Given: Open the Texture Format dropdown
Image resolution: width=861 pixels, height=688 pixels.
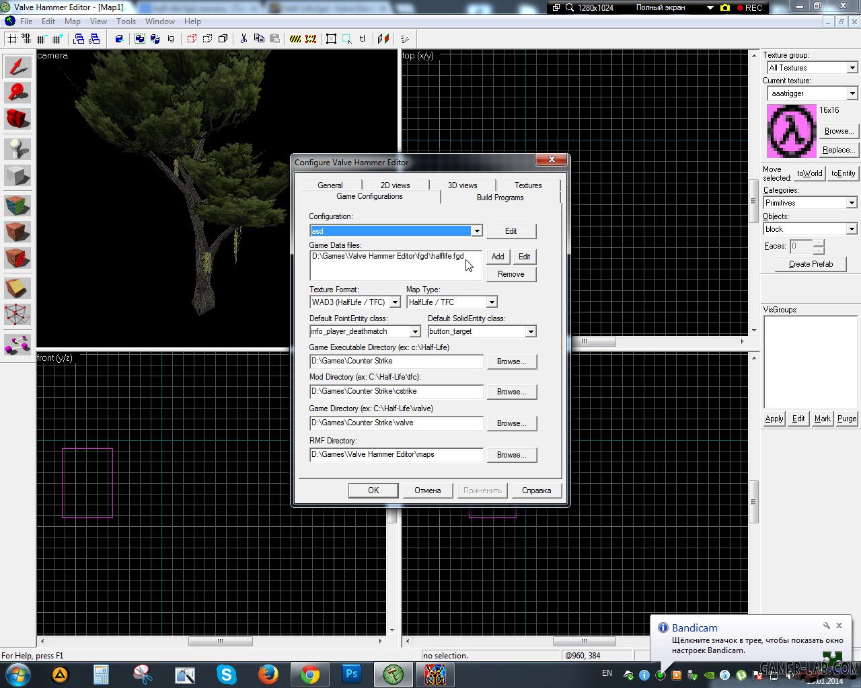Looking at the screenshot, I should pyautogui.click(x=395, y=302).
